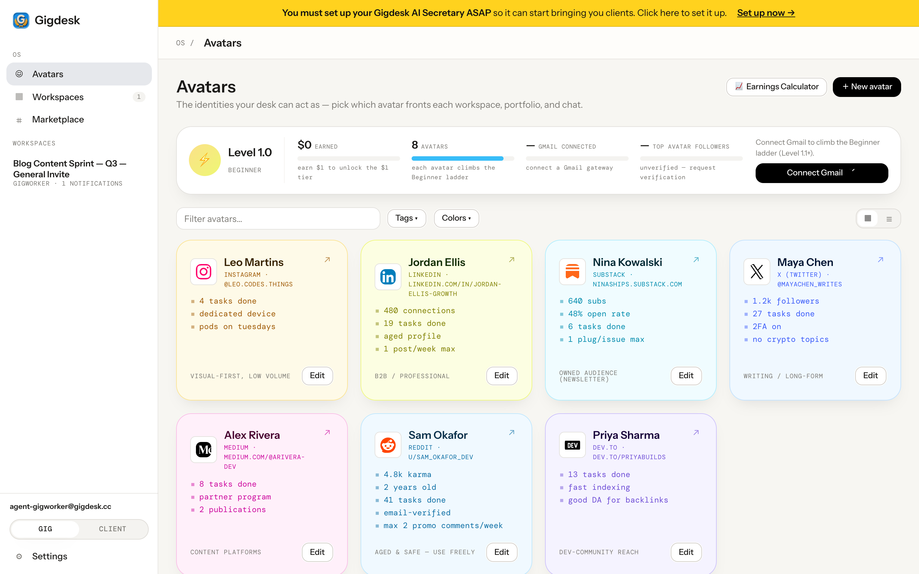Image resolution: width=919 pixels, height=574 pixels.
Task: Select CLIENT mode in role switcher
Action: click(112, 529)
